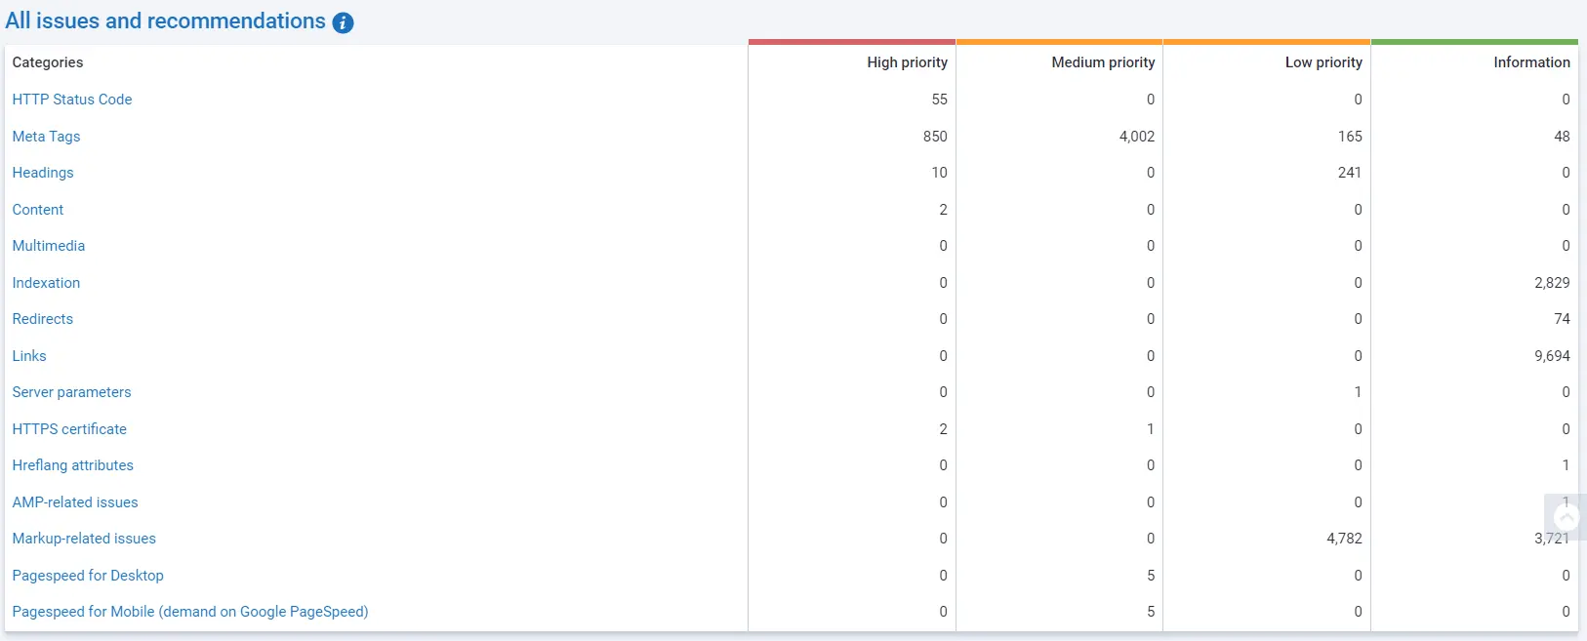Open the Links category
1587x641 pixels.
point(29,356)
